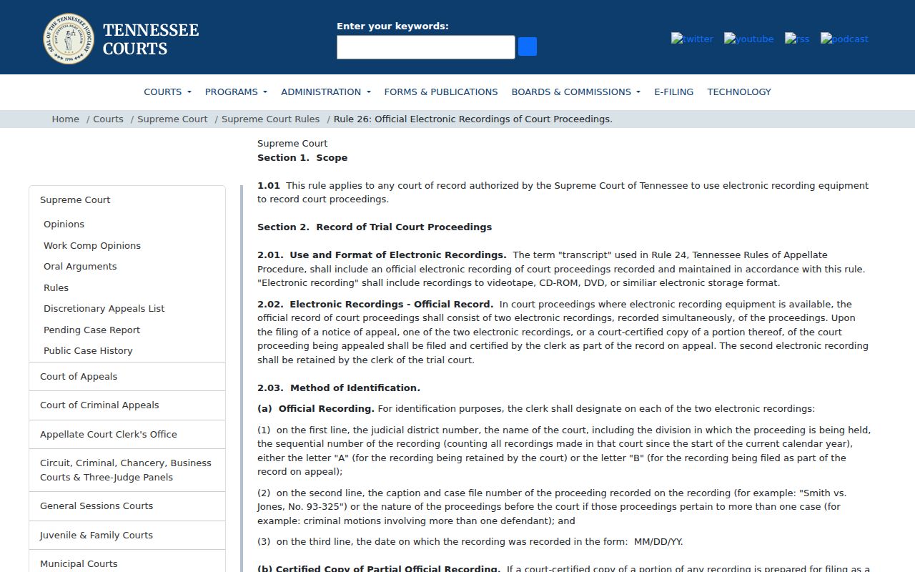Go to Courts in breadcrumb
This screenshot has width=915, height=572.
[x=108, y=119]
